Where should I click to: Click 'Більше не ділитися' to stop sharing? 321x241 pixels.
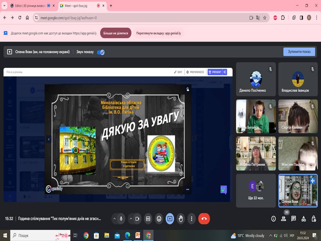point(116,33)
